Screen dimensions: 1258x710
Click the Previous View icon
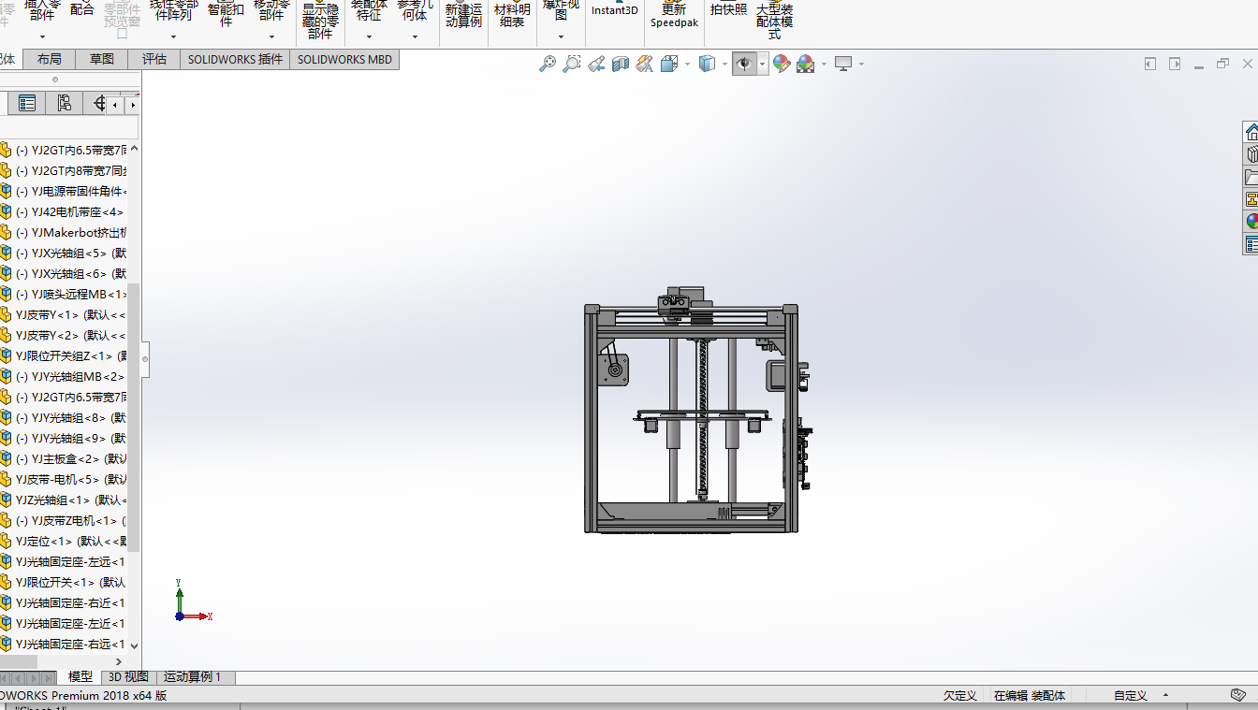[x=596, y=64]
